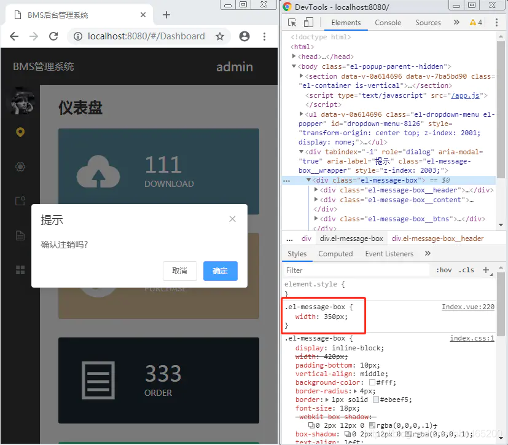
Task: Open the /app.js script link
Action: click(465, 95)
